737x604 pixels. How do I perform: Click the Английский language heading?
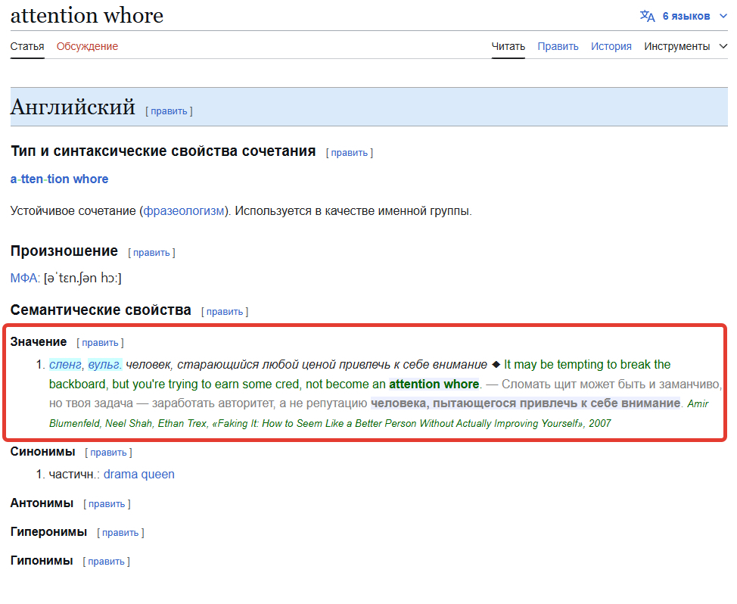click(73, 107)
